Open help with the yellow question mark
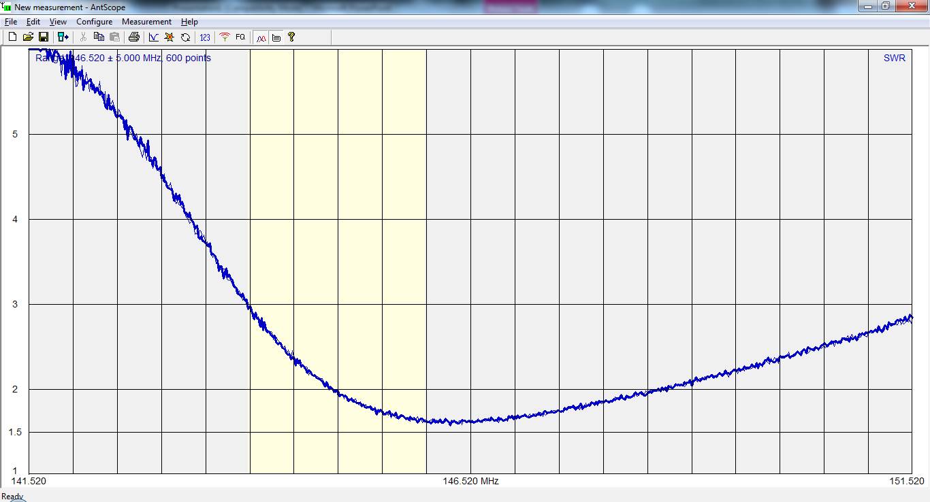Image resolution: width=930 pixels, height=502 pixels. [291, 37]
